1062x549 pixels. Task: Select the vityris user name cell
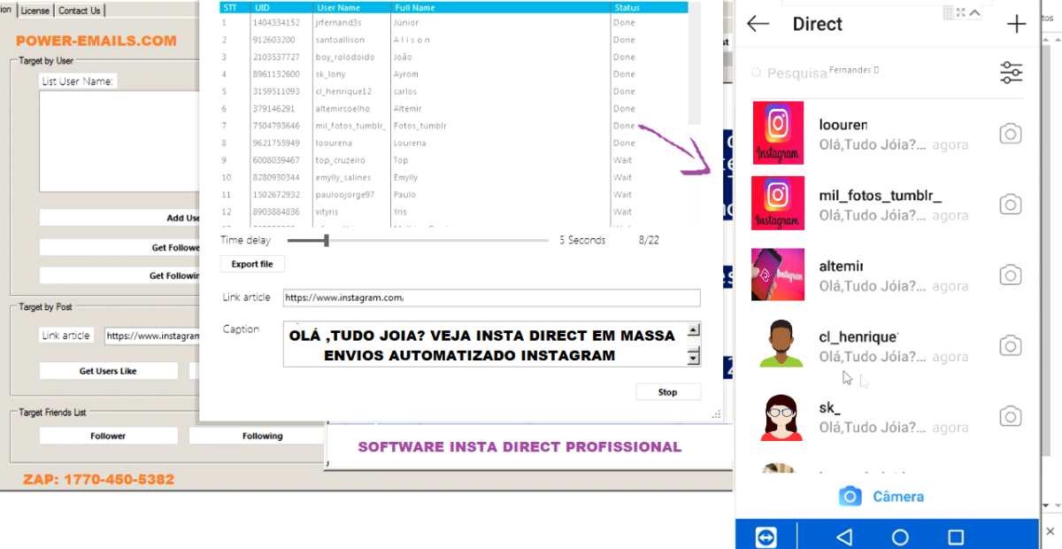pos(328,213)
